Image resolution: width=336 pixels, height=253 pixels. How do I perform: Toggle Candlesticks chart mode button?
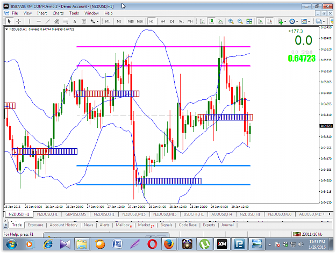pyautogui.click(x=211, y=21)
